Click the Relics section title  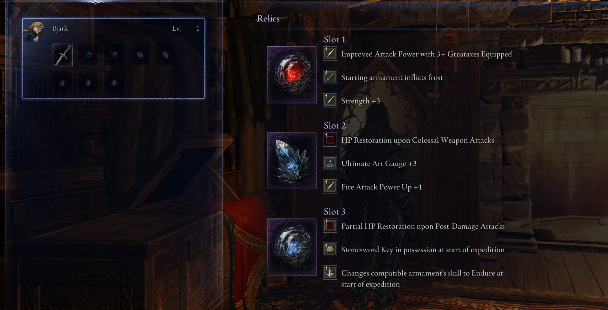268,18
